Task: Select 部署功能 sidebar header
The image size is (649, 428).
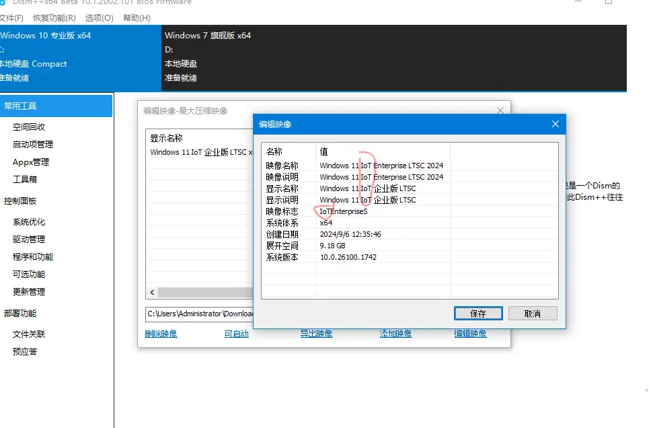Action: (20, 313)
